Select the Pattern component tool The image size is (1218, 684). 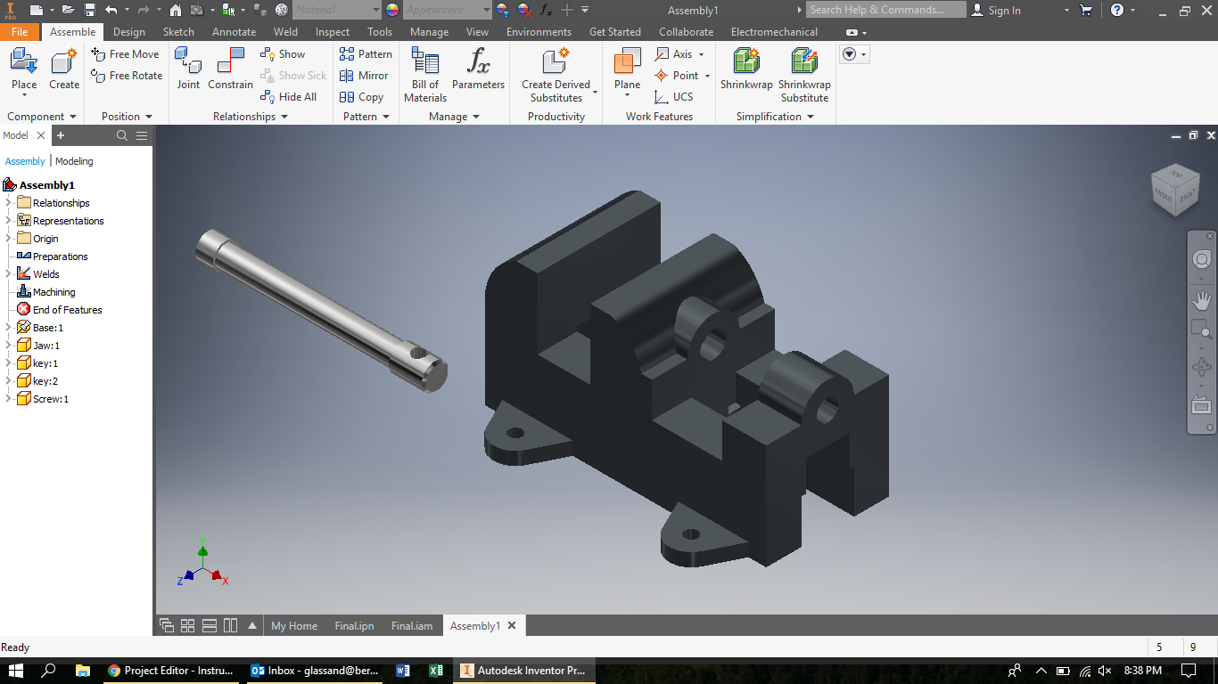(x=366, y=54)
